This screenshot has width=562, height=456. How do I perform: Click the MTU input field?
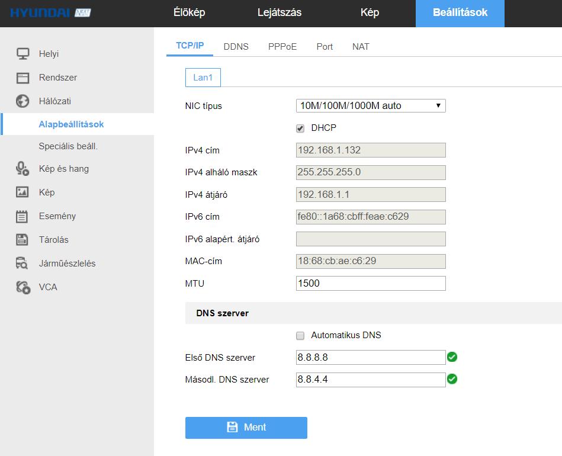[371, 283]
